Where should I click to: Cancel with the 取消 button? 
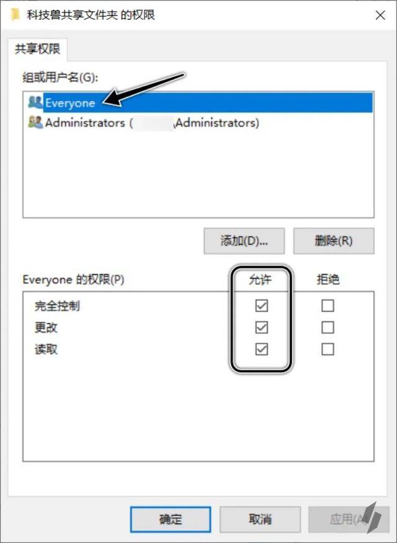pos(260,519)
